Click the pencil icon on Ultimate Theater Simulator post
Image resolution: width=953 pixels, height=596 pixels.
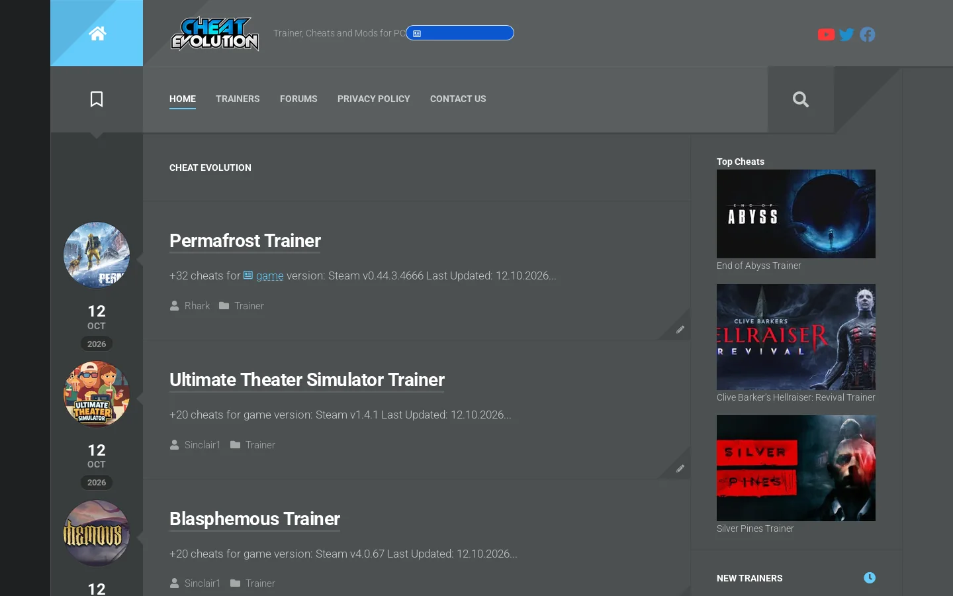click(680, 468)
